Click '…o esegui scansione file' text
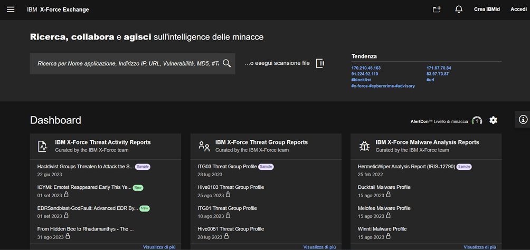 point(277,63)
